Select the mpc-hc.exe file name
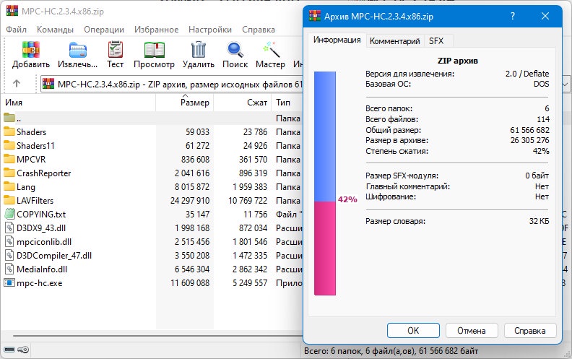Image resolution: width=572 pixels, height=359 pixels. click(40, 283)
